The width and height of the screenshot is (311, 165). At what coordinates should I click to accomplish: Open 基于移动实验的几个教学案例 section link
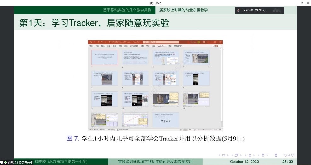coord(127,10)
